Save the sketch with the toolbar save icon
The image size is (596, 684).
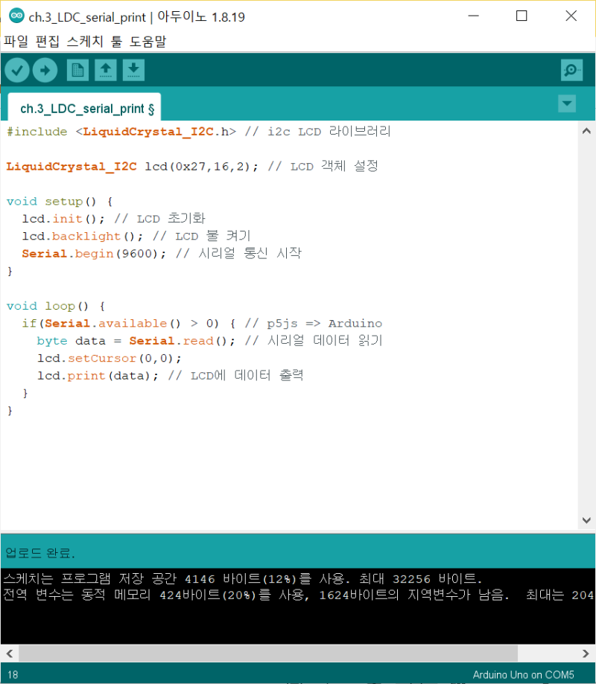[x=133, y=69]
